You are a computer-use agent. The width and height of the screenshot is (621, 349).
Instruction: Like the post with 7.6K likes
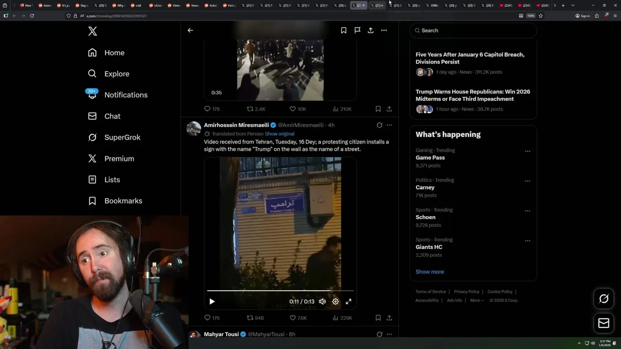[298, 318]
